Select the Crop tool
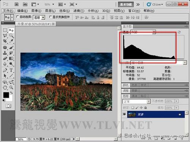 (x=5, y=41)
